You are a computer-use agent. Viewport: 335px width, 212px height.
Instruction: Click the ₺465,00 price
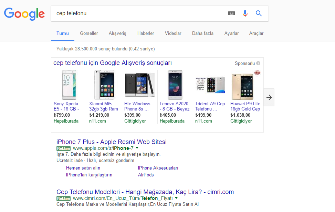(x=168, y=115)
